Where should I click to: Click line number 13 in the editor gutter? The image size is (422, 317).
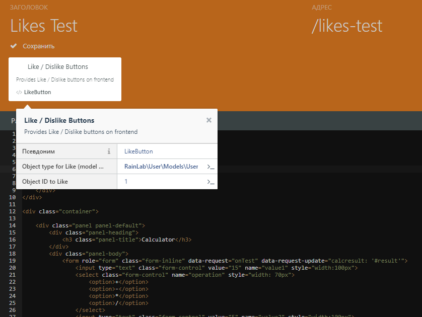coord(13,218)
